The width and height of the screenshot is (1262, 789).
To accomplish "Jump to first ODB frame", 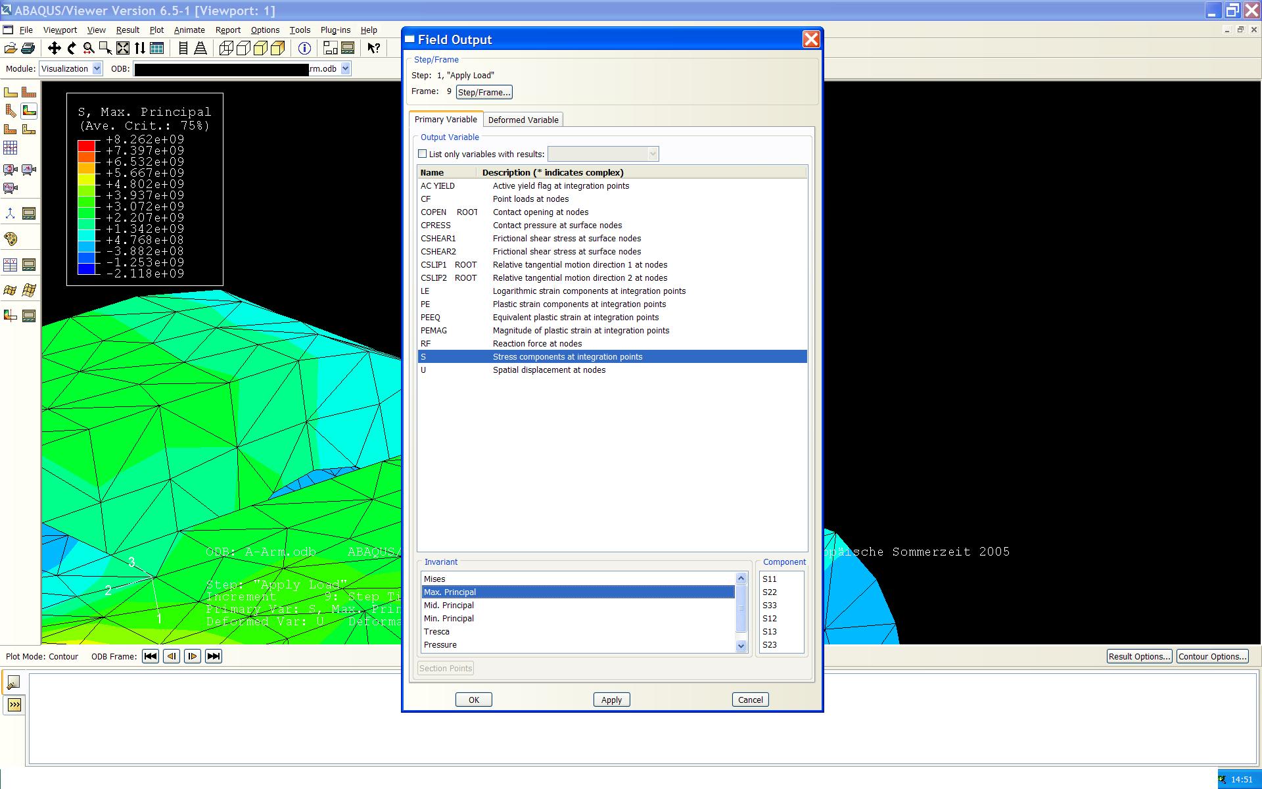I will coord(151,656).
